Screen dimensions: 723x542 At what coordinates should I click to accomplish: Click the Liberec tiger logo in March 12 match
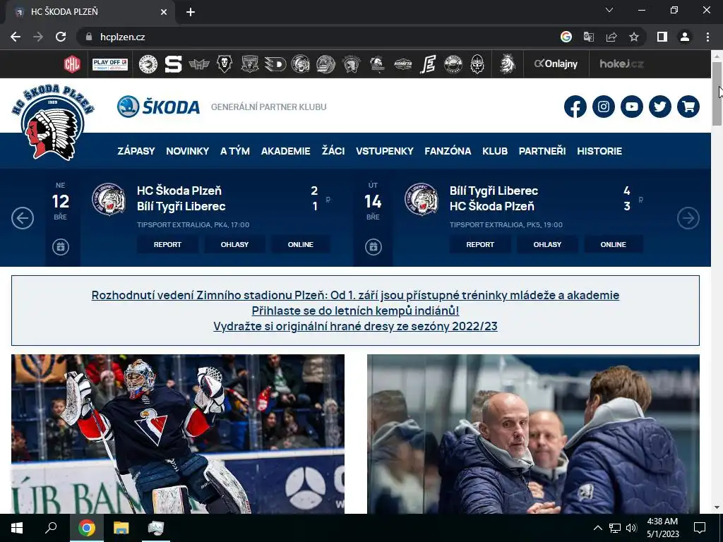tap(109, 199)
